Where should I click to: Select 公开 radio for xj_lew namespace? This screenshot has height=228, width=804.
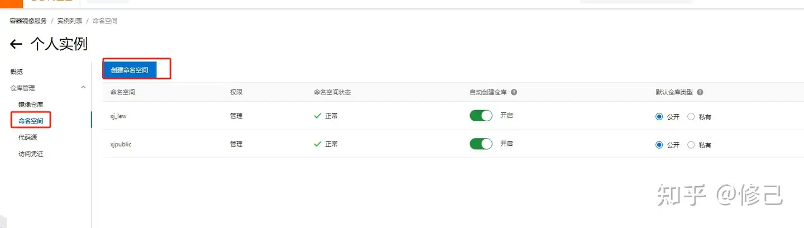point(659,117)
